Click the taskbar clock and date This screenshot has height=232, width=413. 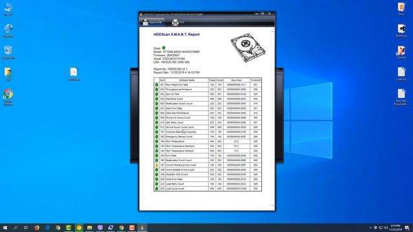click(396, 227)
